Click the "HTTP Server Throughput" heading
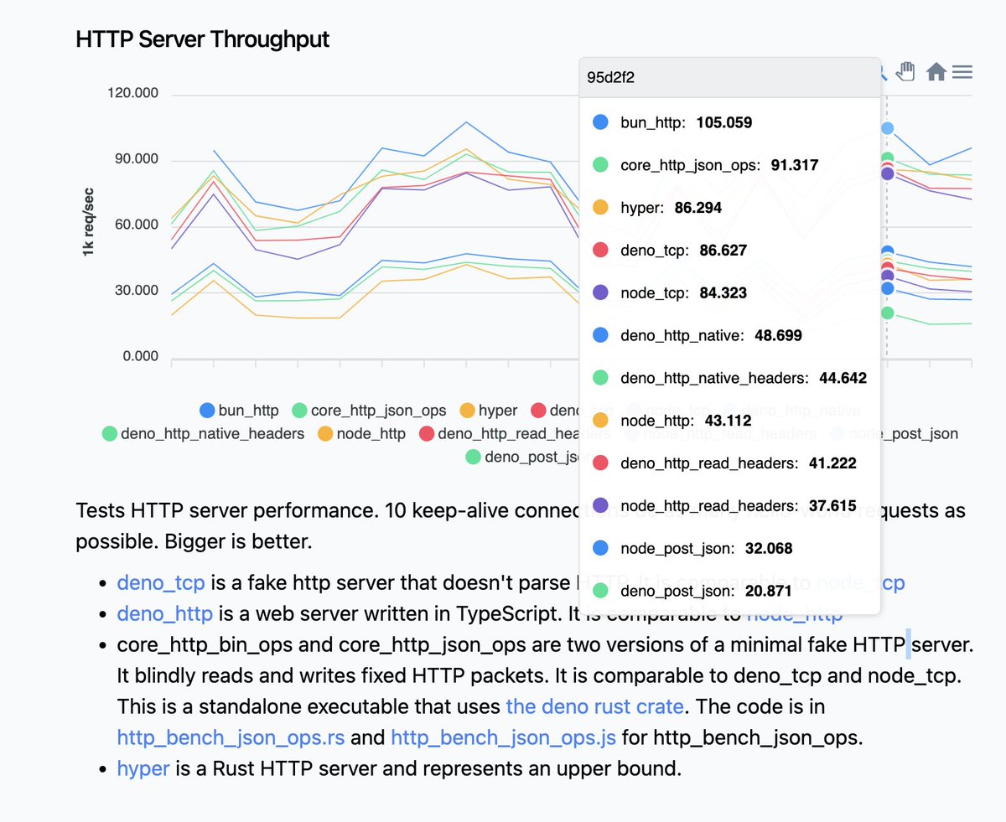The height and width of the screenshot is (822, 1006). pos(202,39)
